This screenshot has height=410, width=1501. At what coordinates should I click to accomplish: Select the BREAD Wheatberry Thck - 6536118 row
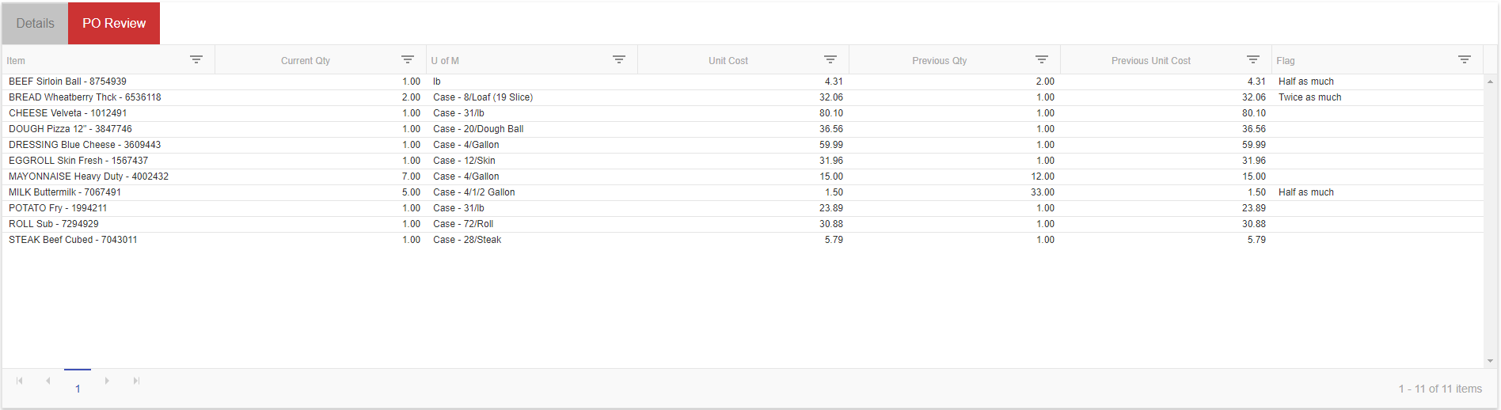tap(743, 97)
